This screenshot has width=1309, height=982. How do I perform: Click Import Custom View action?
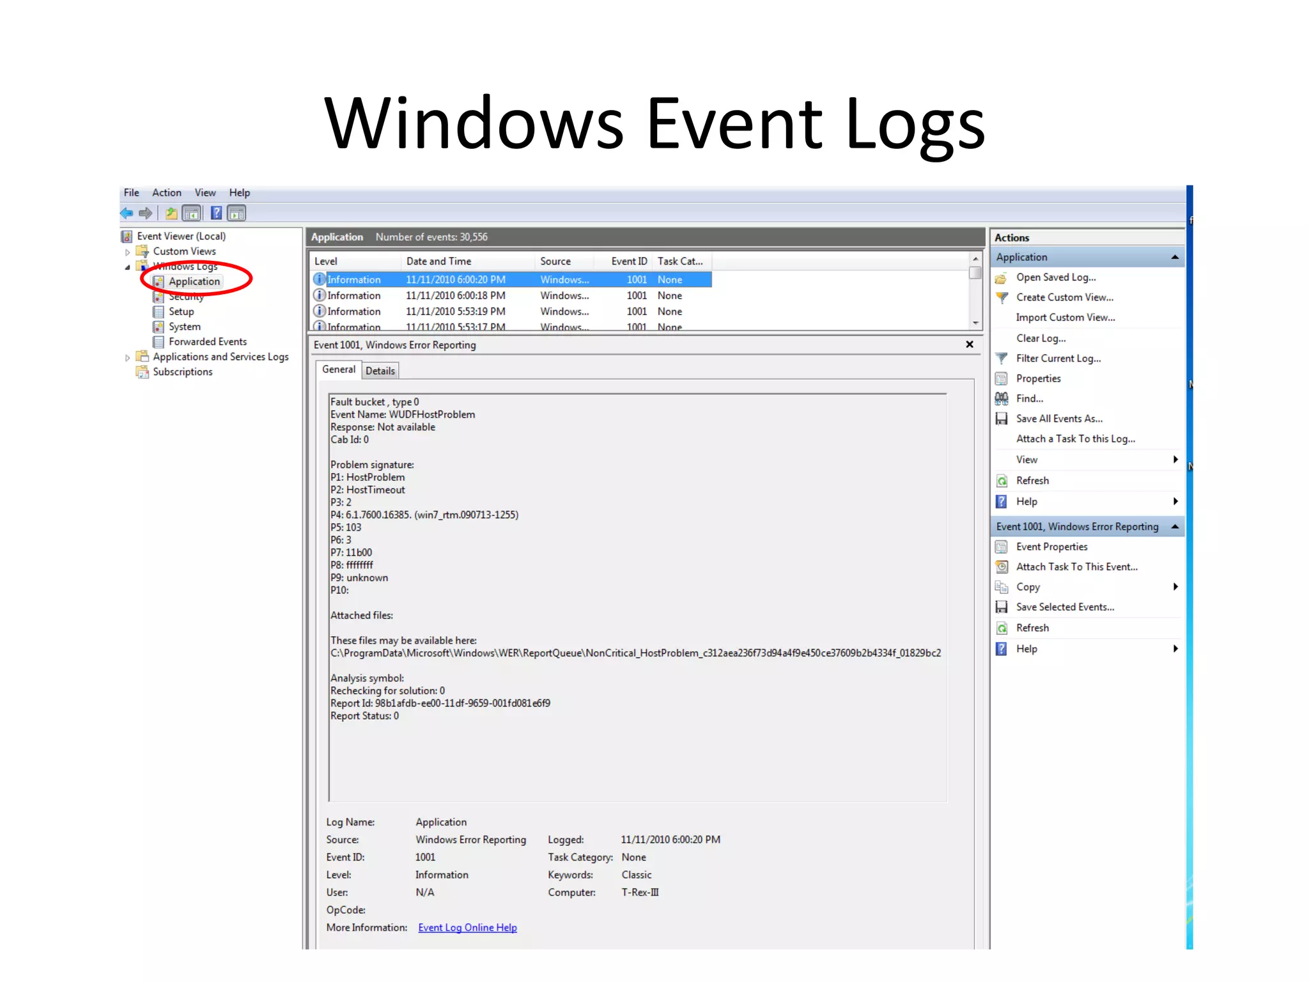pos(1065,318)
